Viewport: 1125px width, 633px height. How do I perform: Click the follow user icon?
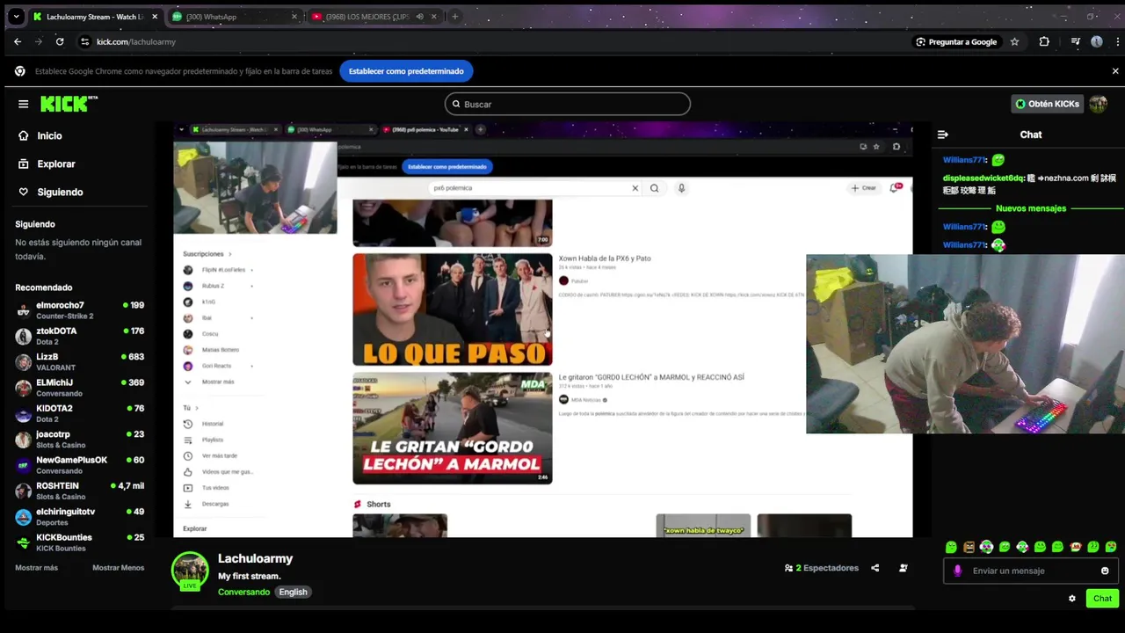pyautogui.click(x=903, y=568)
